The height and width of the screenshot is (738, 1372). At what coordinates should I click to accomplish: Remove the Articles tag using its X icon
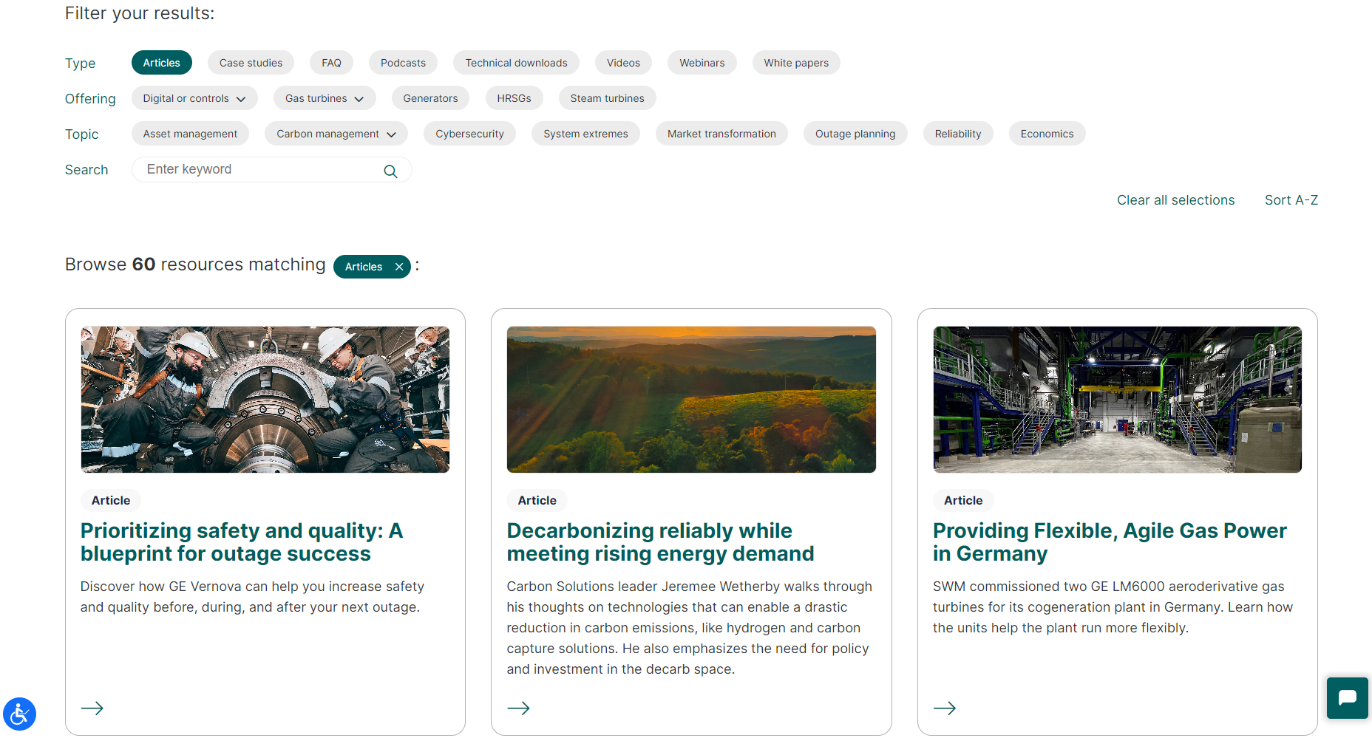[398, 267]
